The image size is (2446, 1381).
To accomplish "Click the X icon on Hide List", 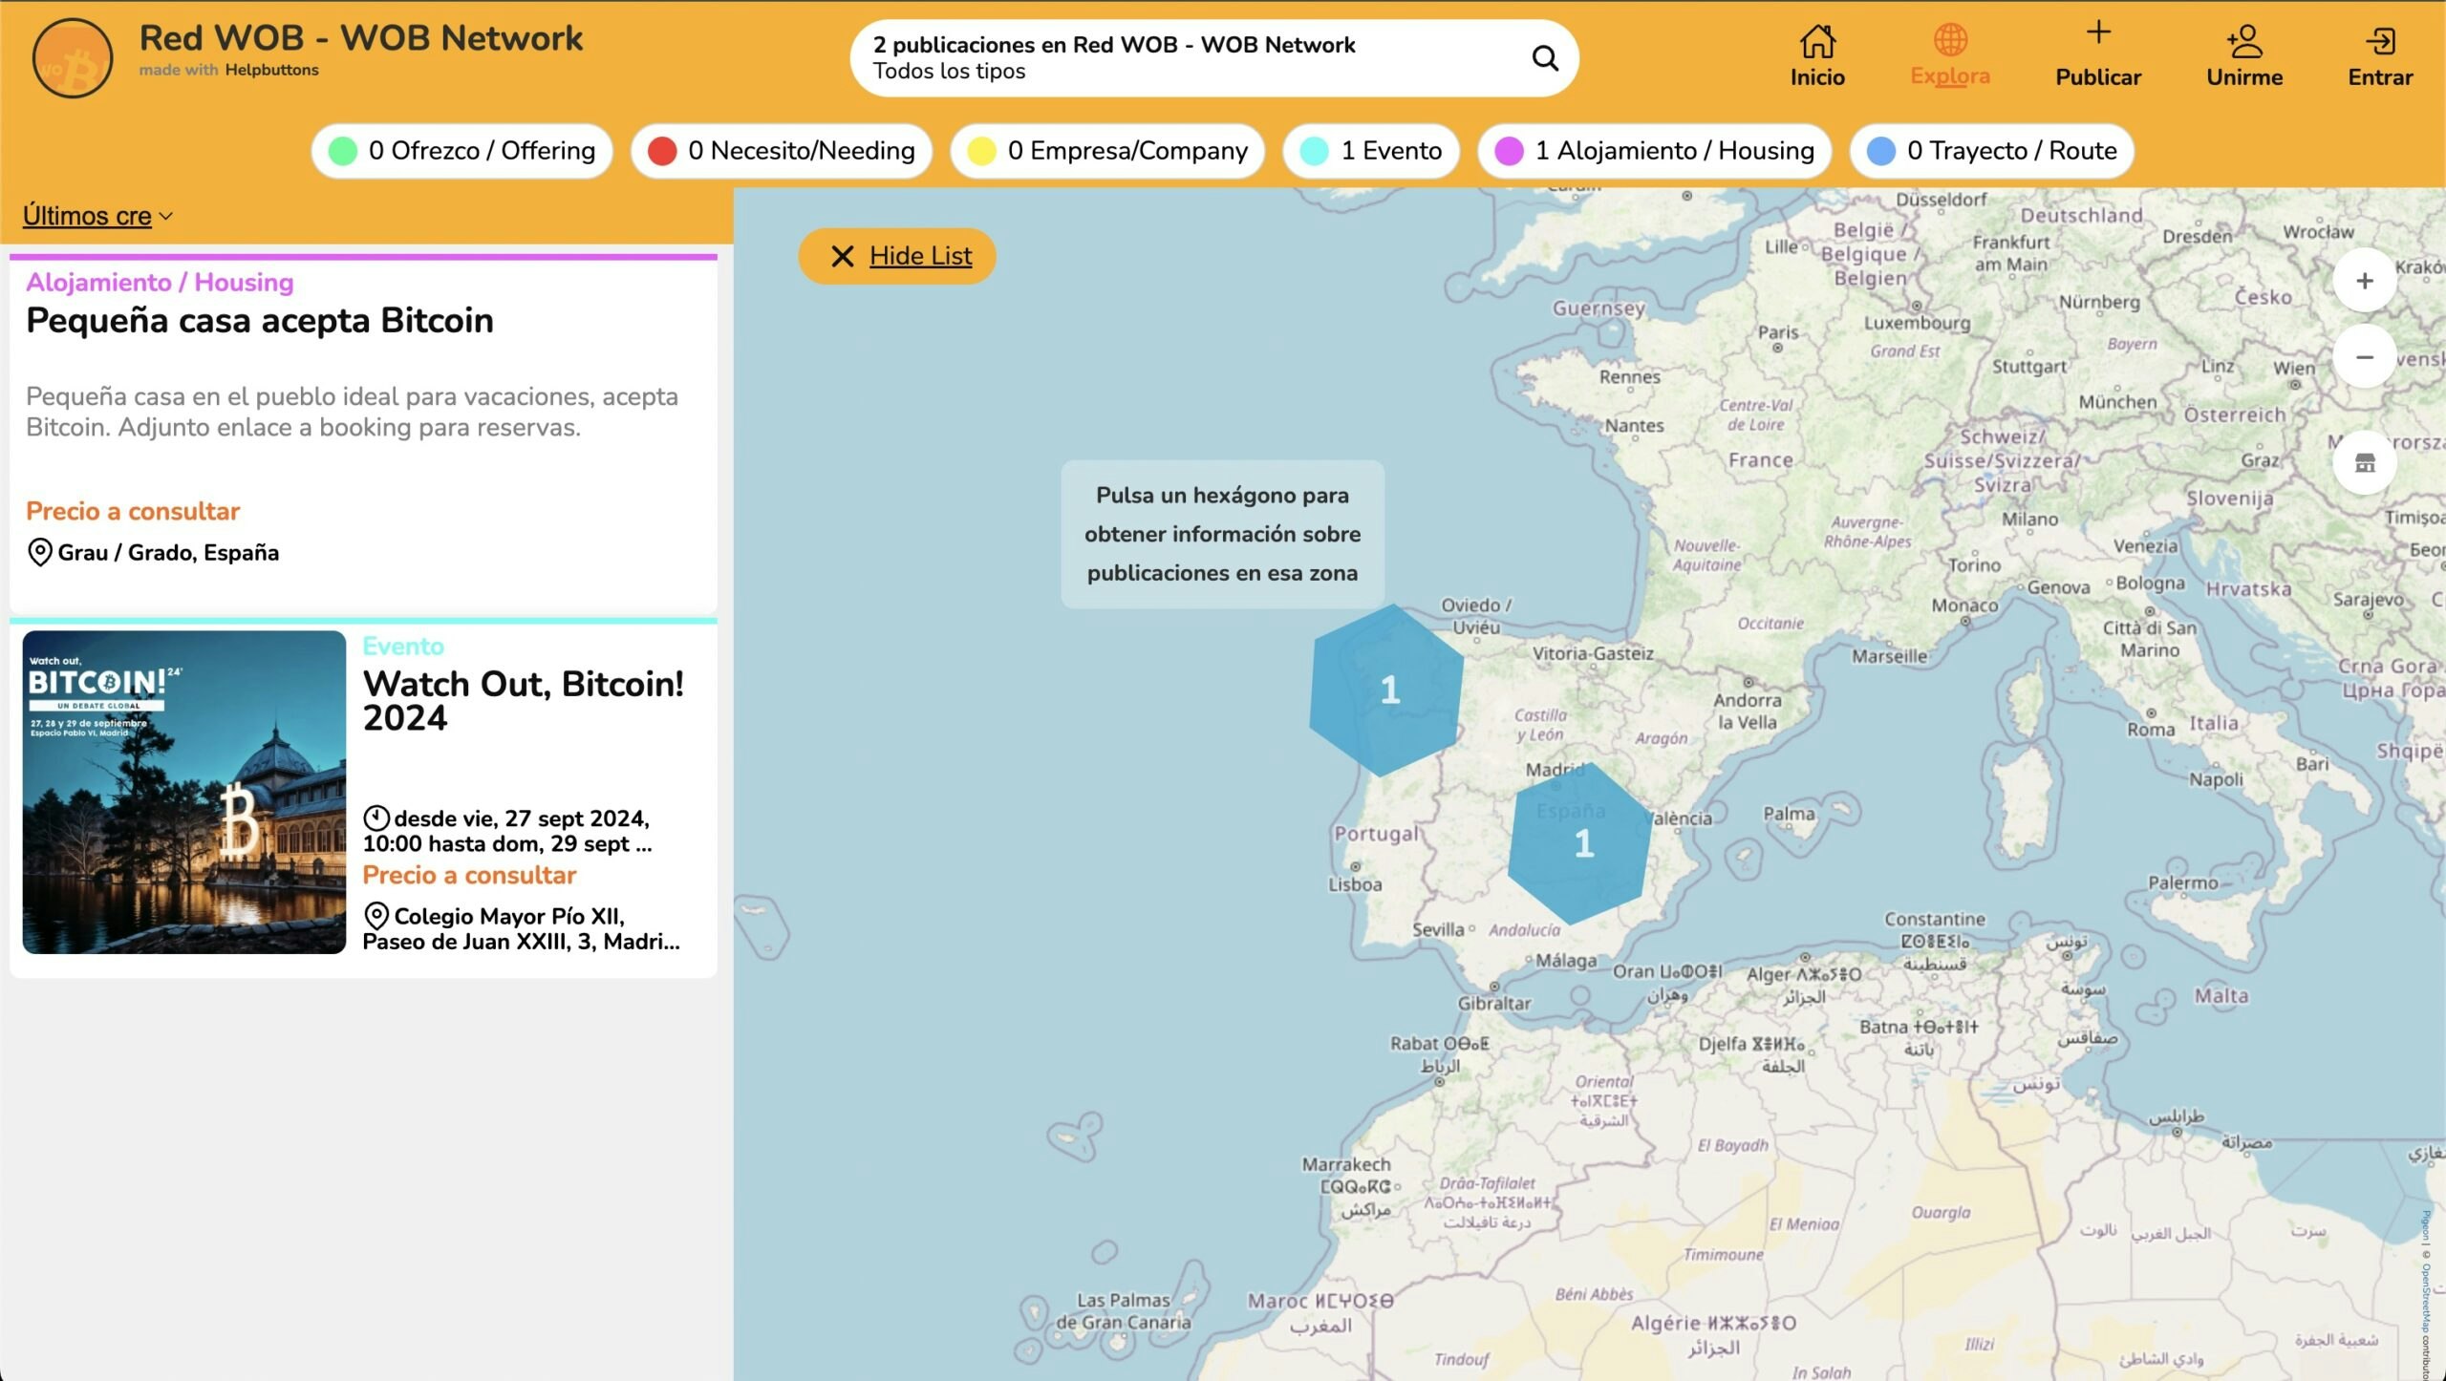I will (842, 256).
